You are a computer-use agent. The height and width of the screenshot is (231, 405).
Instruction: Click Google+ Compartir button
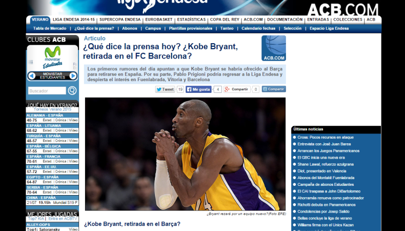coord(237,89)
